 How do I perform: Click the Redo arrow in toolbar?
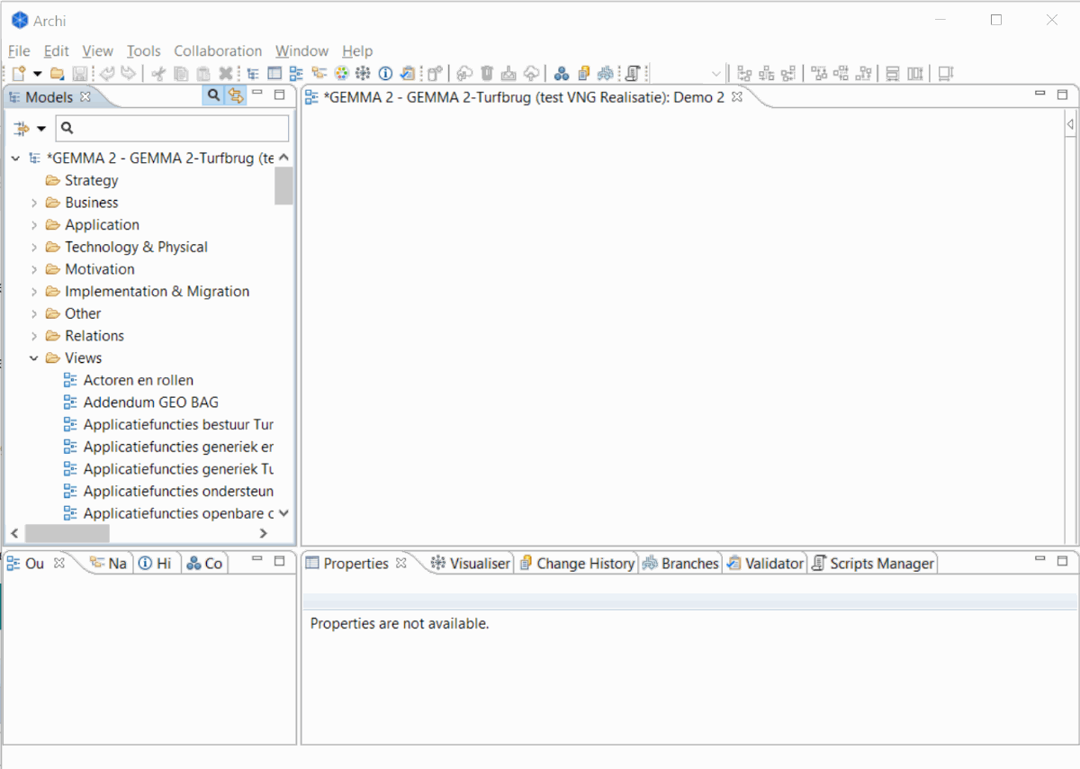tap(129, 73)
